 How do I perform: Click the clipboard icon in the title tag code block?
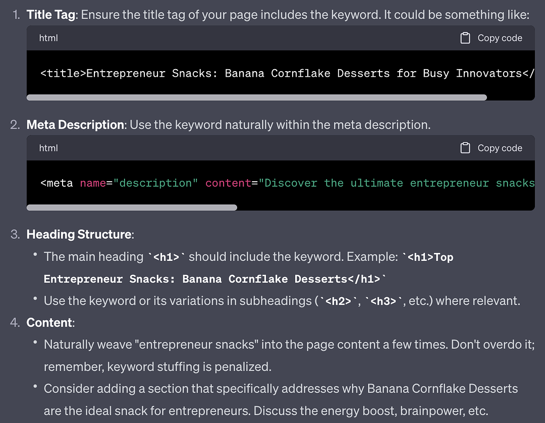pos(465,38)
